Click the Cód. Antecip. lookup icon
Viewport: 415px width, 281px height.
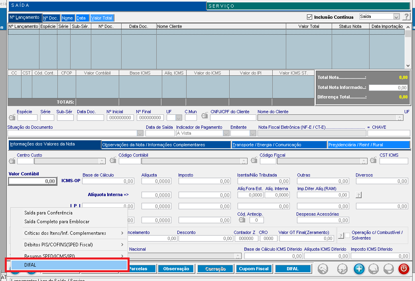(242, 220)
